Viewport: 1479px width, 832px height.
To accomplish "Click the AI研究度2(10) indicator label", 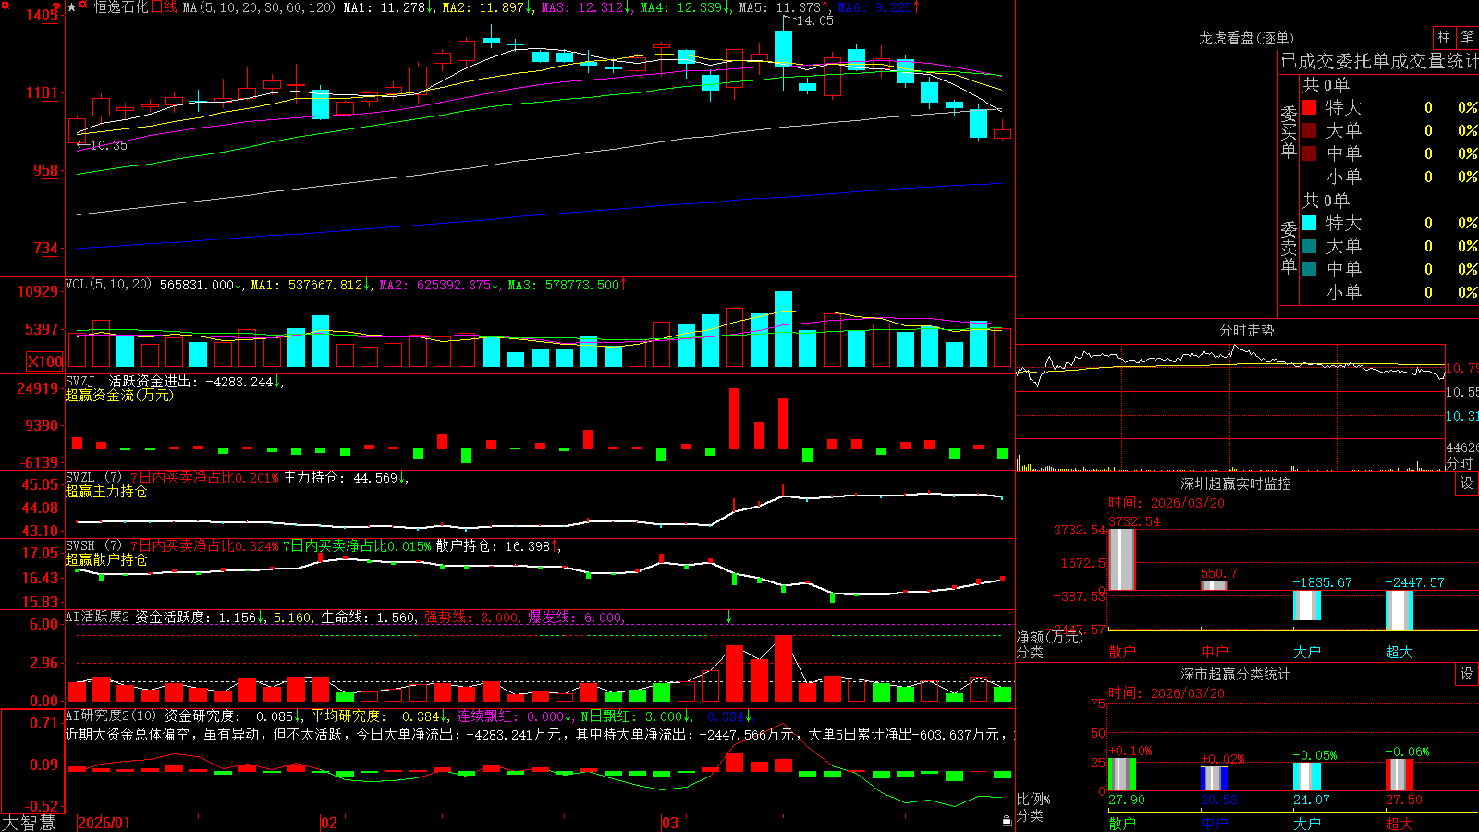I will click(111, 716).
